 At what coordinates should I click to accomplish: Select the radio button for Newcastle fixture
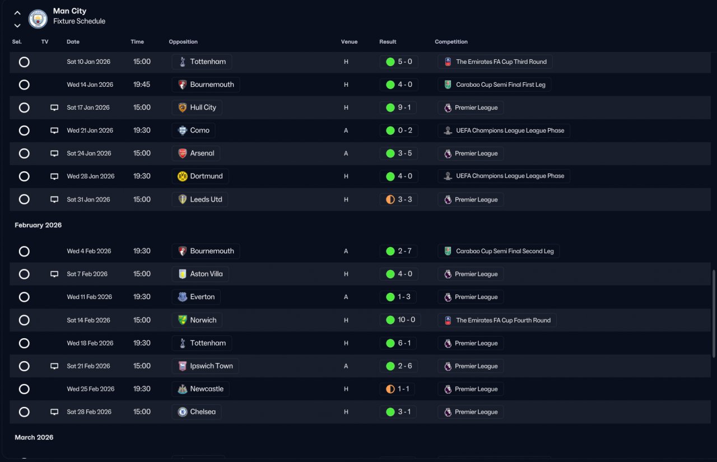click(x=24, y=389)
